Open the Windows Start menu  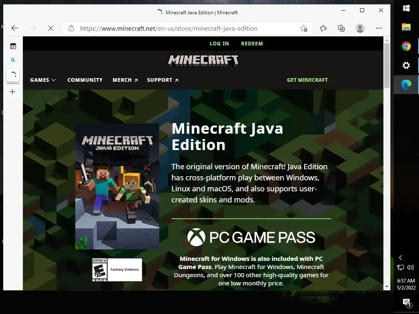tap(406, 8)
